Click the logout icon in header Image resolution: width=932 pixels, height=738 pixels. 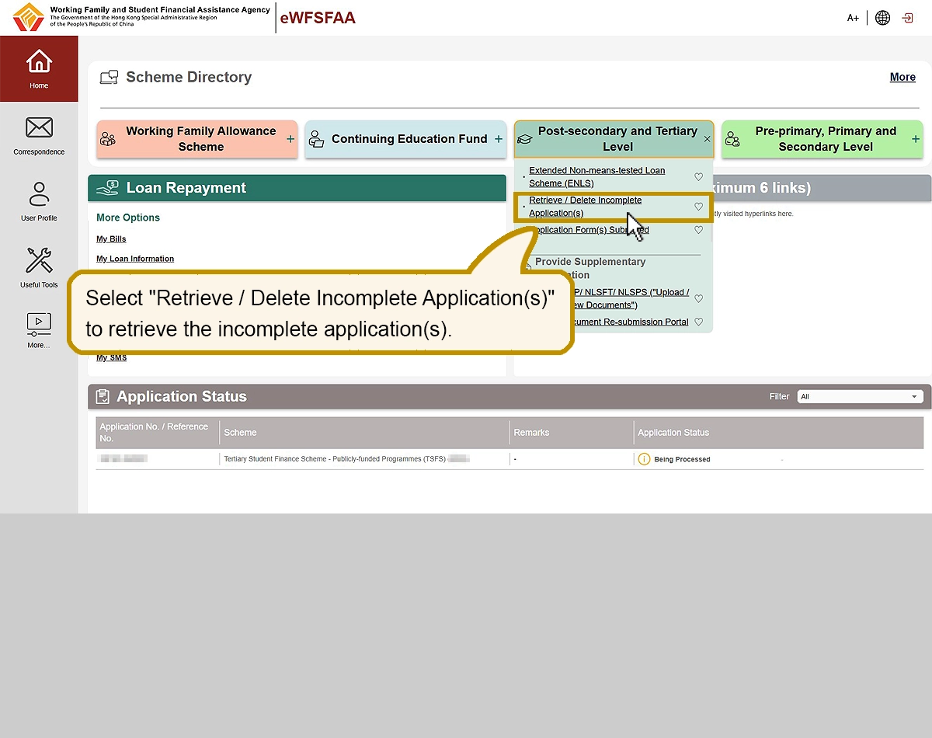907,18
